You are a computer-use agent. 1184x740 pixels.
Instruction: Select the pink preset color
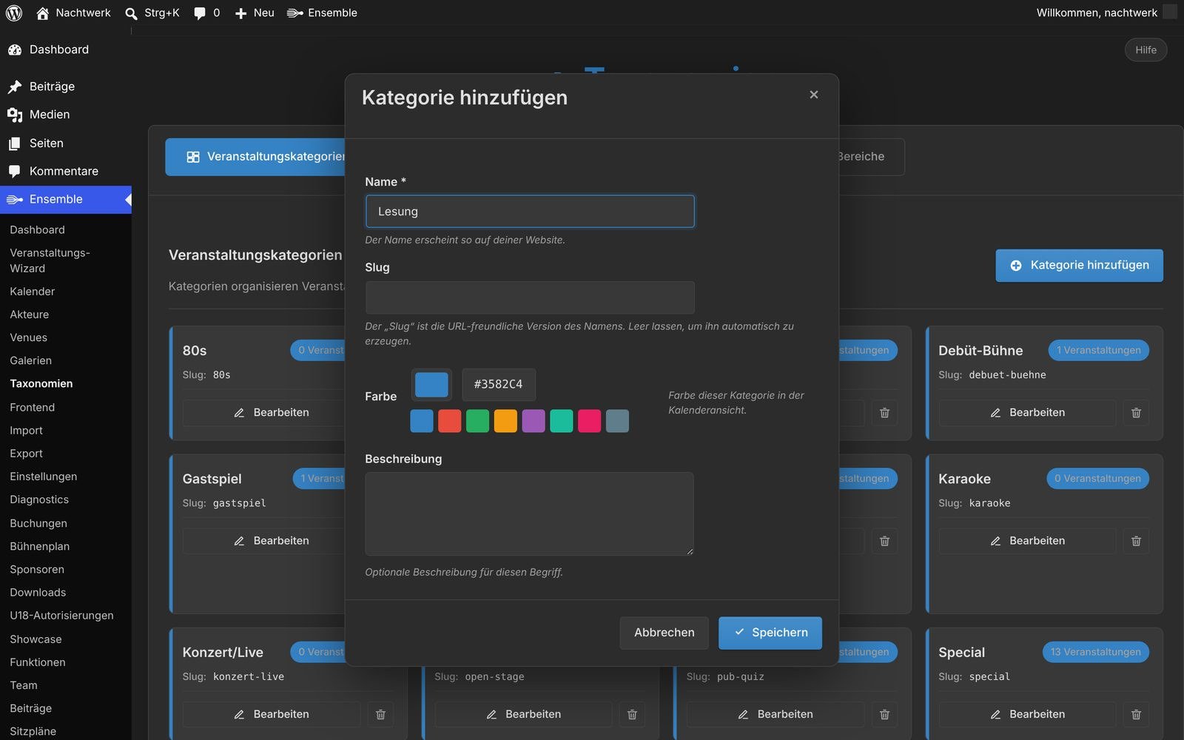tap(589, 421)
